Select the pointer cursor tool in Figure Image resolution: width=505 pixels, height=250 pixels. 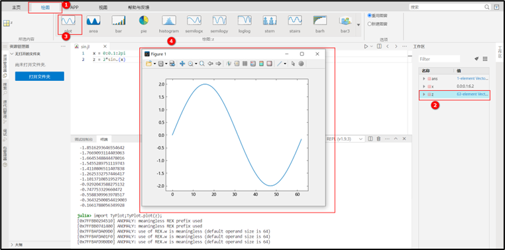click(293, 64)
